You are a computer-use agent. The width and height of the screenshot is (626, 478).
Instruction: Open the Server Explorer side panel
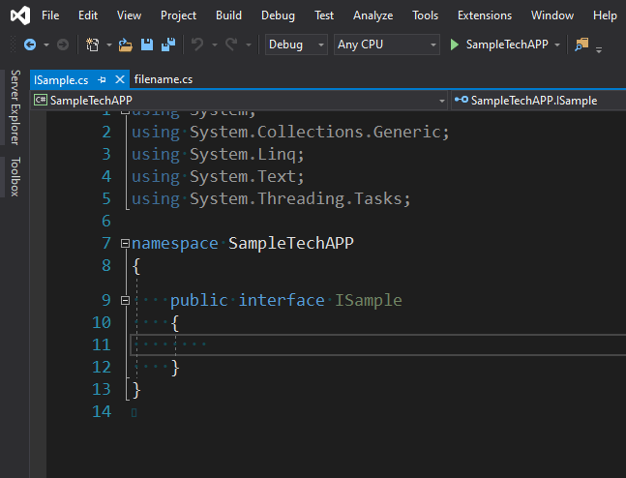tap(15, 107)
